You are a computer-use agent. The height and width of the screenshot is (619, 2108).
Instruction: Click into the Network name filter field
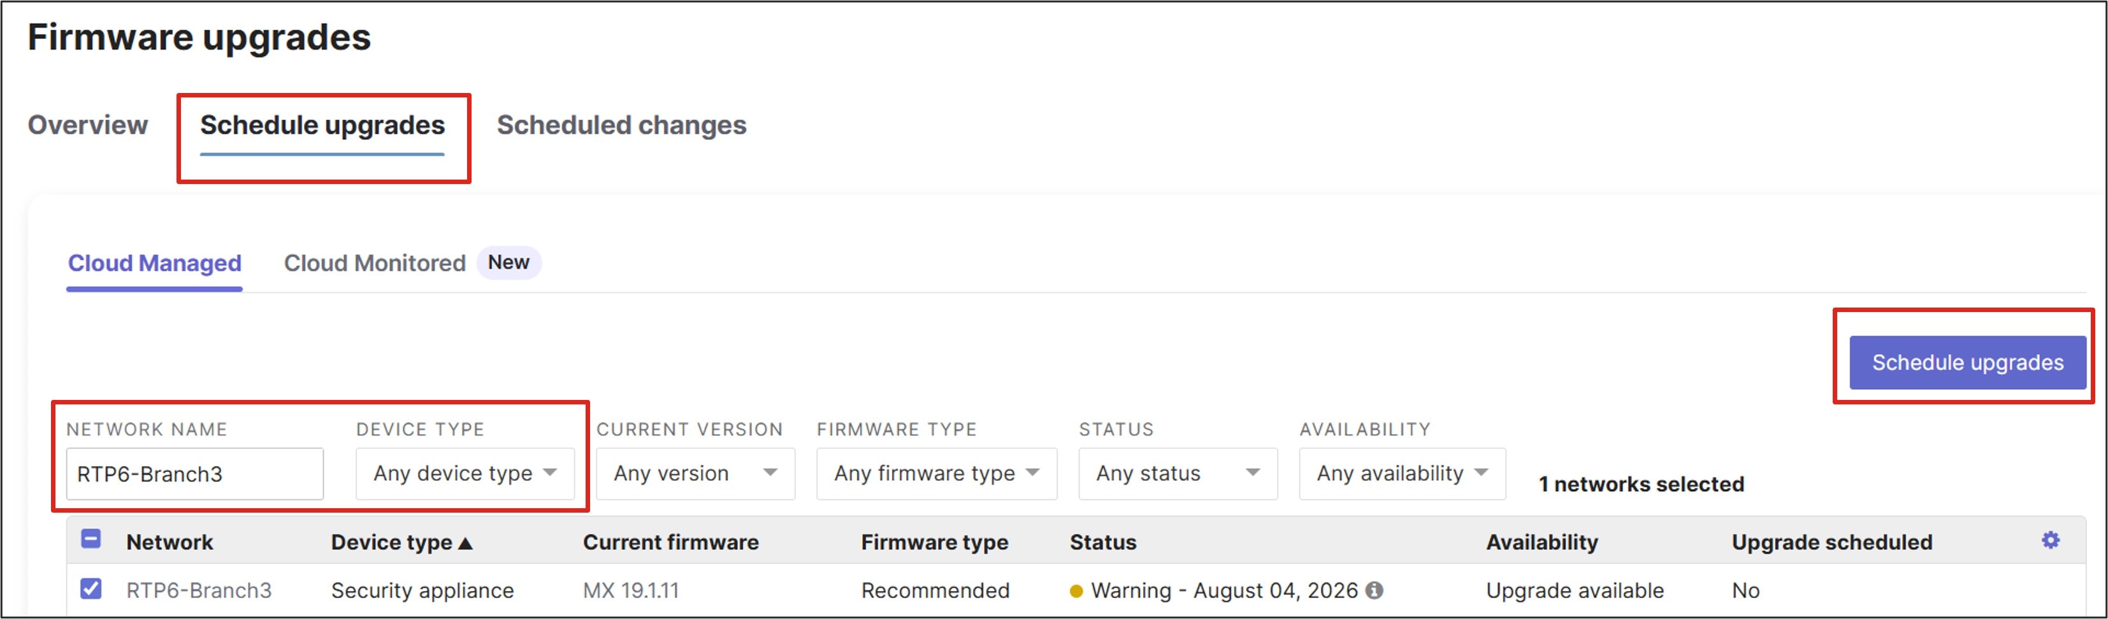click(195, 473)
